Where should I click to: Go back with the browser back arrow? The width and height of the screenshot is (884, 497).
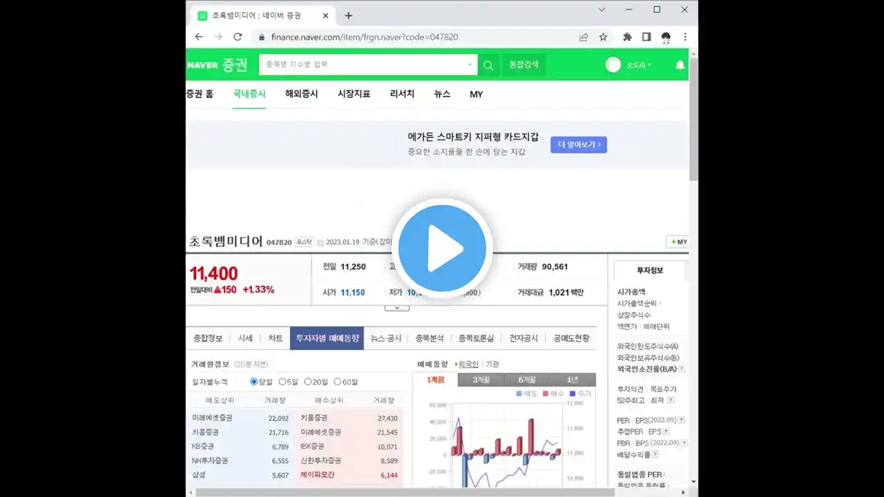[199, 37]
